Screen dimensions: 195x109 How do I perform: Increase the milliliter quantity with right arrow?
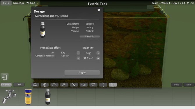pyautogui.click(x=98, y=58)
